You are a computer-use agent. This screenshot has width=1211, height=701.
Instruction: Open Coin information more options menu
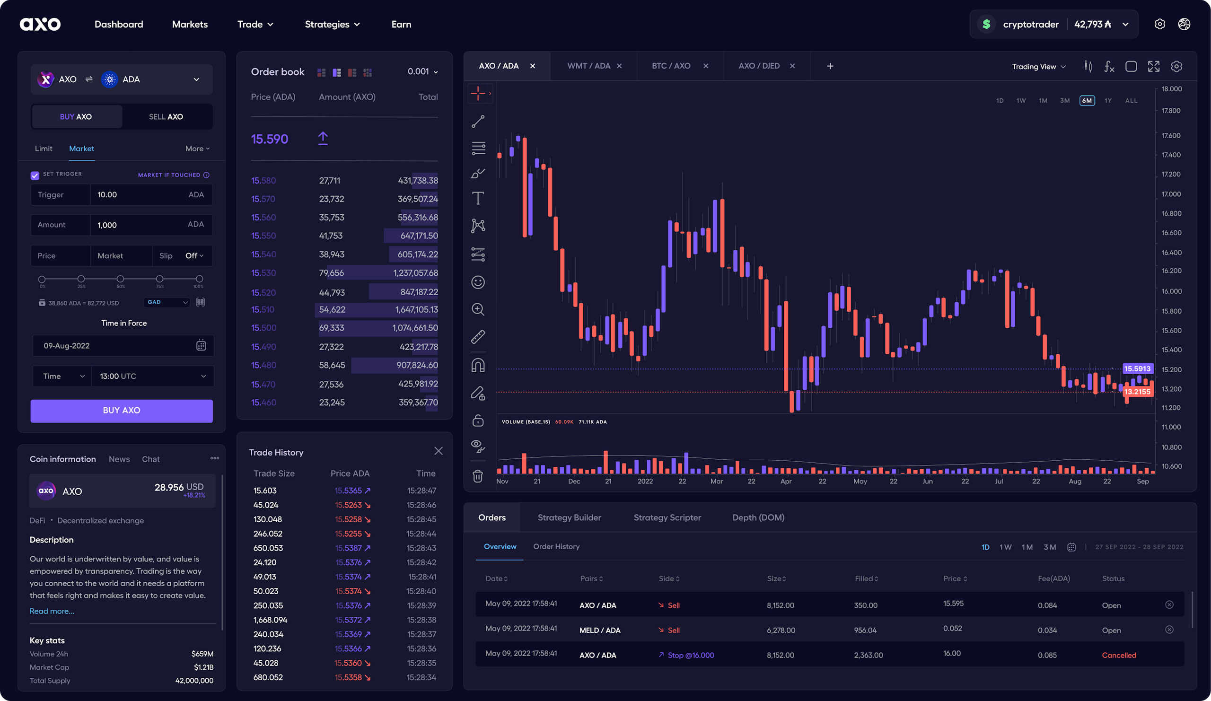pos(215,458)
